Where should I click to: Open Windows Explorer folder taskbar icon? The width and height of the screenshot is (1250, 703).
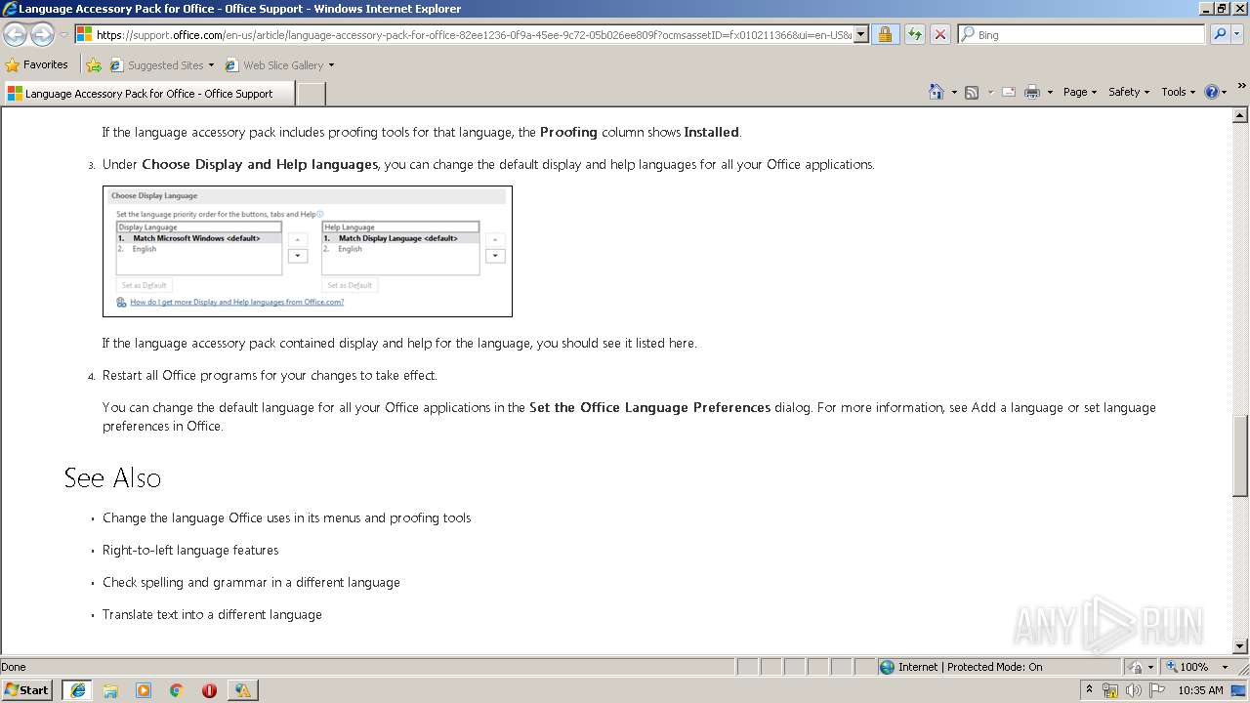pyautogui.click(x=110, y=690)
